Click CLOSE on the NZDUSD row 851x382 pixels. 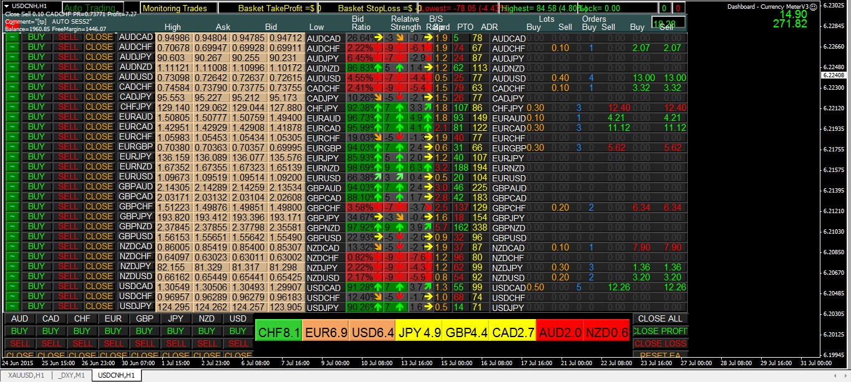99,277
